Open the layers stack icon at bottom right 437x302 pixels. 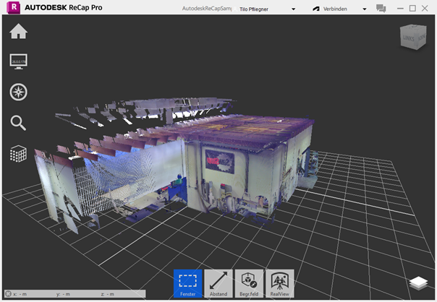[x=417, y=283]
